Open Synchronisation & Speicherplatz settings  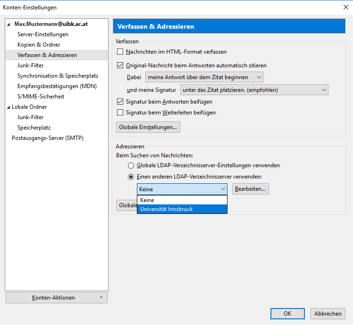pos(58,76)
